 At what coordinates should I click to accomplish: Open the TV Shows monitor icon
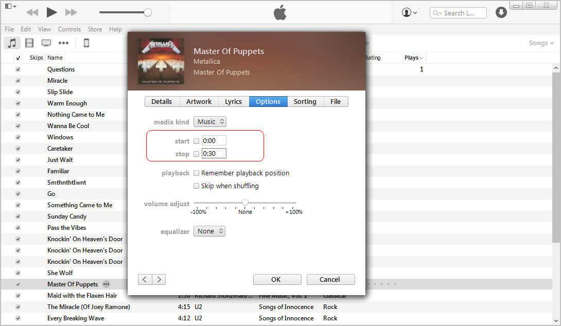point(46,43)
